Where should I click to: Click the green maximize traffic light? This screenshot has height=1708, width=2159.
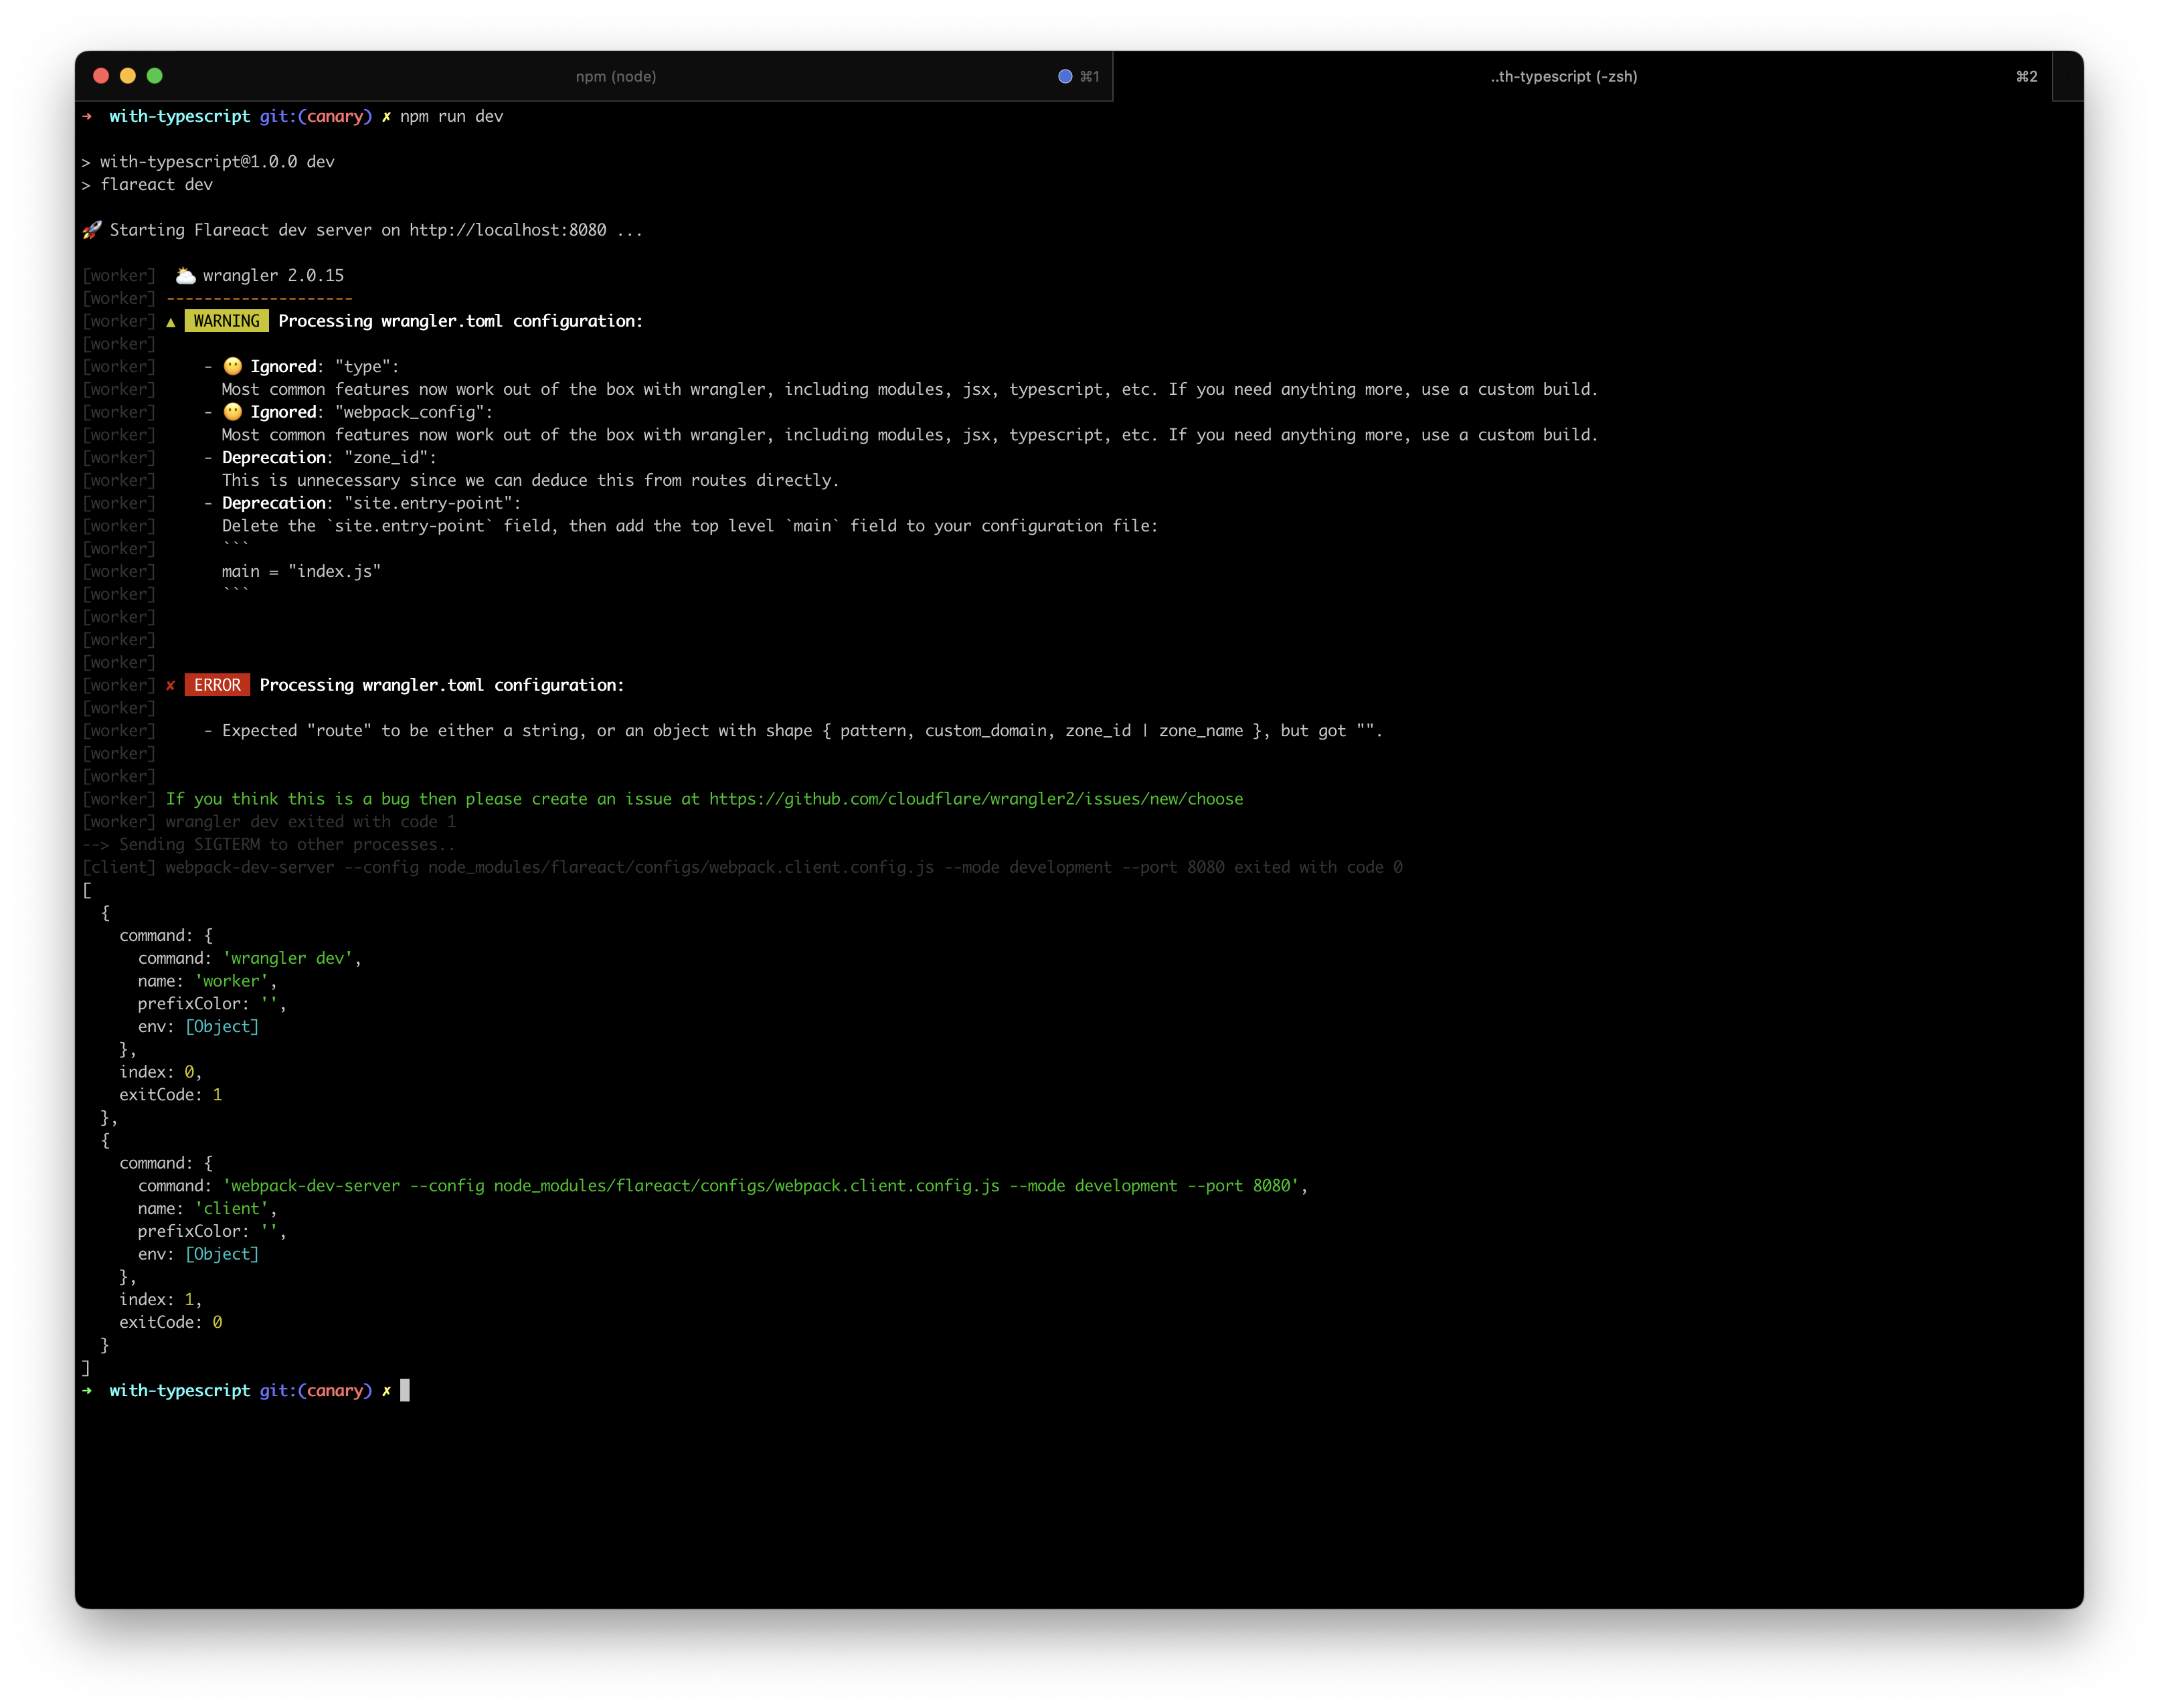pos(153,75)
